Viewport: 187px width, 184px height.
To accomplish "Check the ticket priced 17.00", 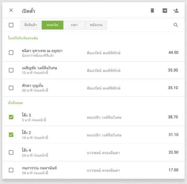I will tap(11, 170).
